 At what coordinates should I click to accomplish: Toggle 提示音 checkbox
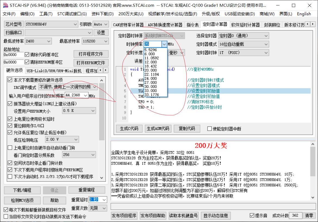tap(252, 215)
